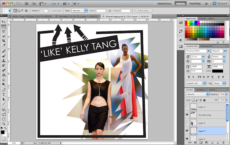The image size is (230, 145).
Task: Click the Essentials workspace button
Action: coord(164,4)
